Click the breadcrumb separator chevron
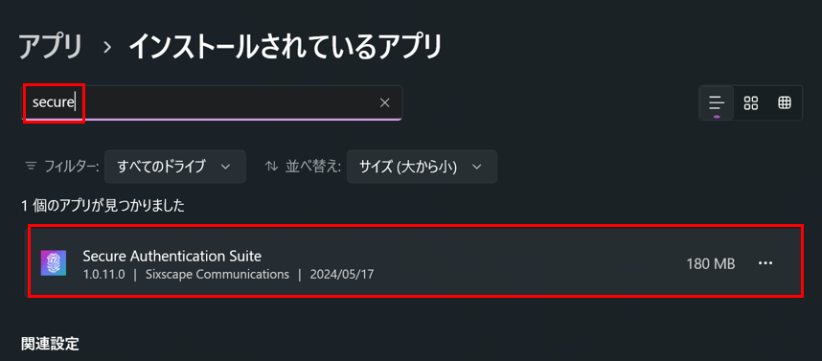Screen dimensions: 822x361 point(107,48)
